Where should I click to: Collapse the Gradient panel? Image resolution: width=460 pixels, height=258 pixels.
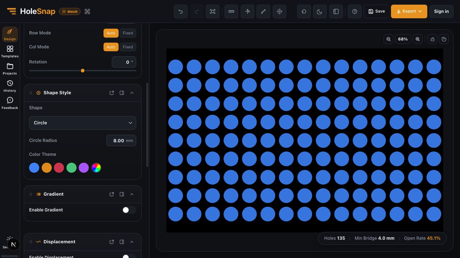point(132,194)
